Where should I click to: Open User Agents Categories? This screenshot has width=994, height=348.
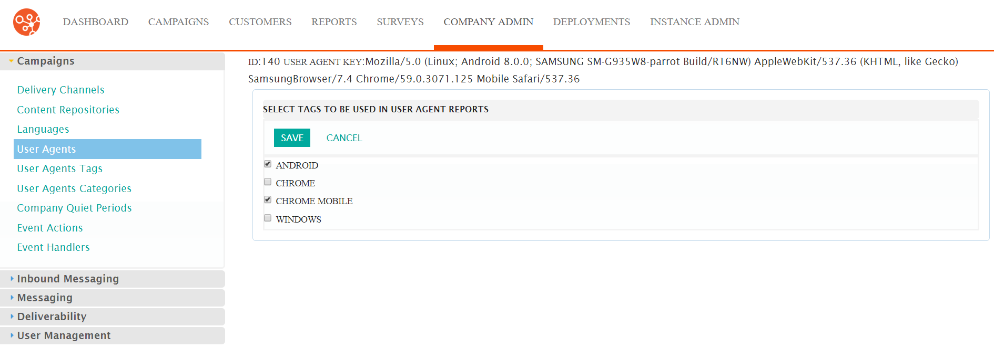click(74, 188)
